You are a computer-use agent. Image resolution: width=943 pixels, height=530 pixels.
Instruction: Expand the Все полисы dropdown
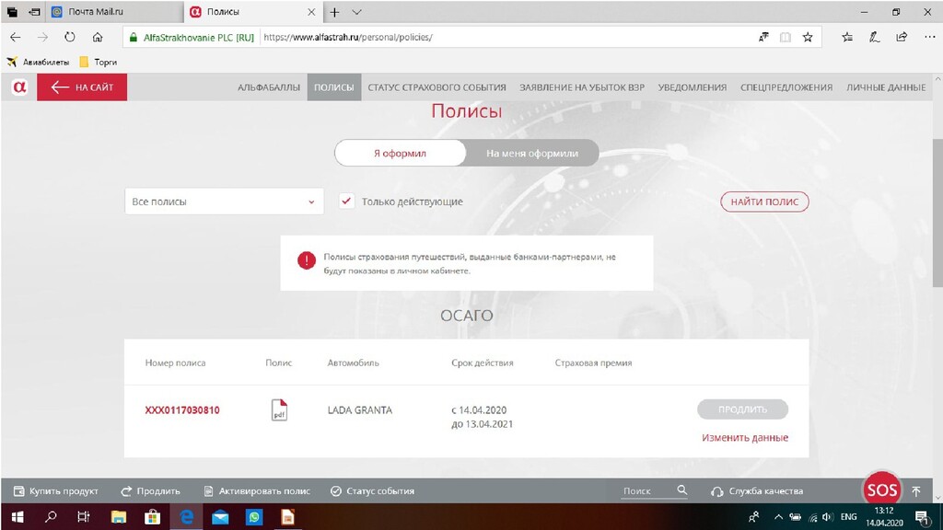coord(224,202)
